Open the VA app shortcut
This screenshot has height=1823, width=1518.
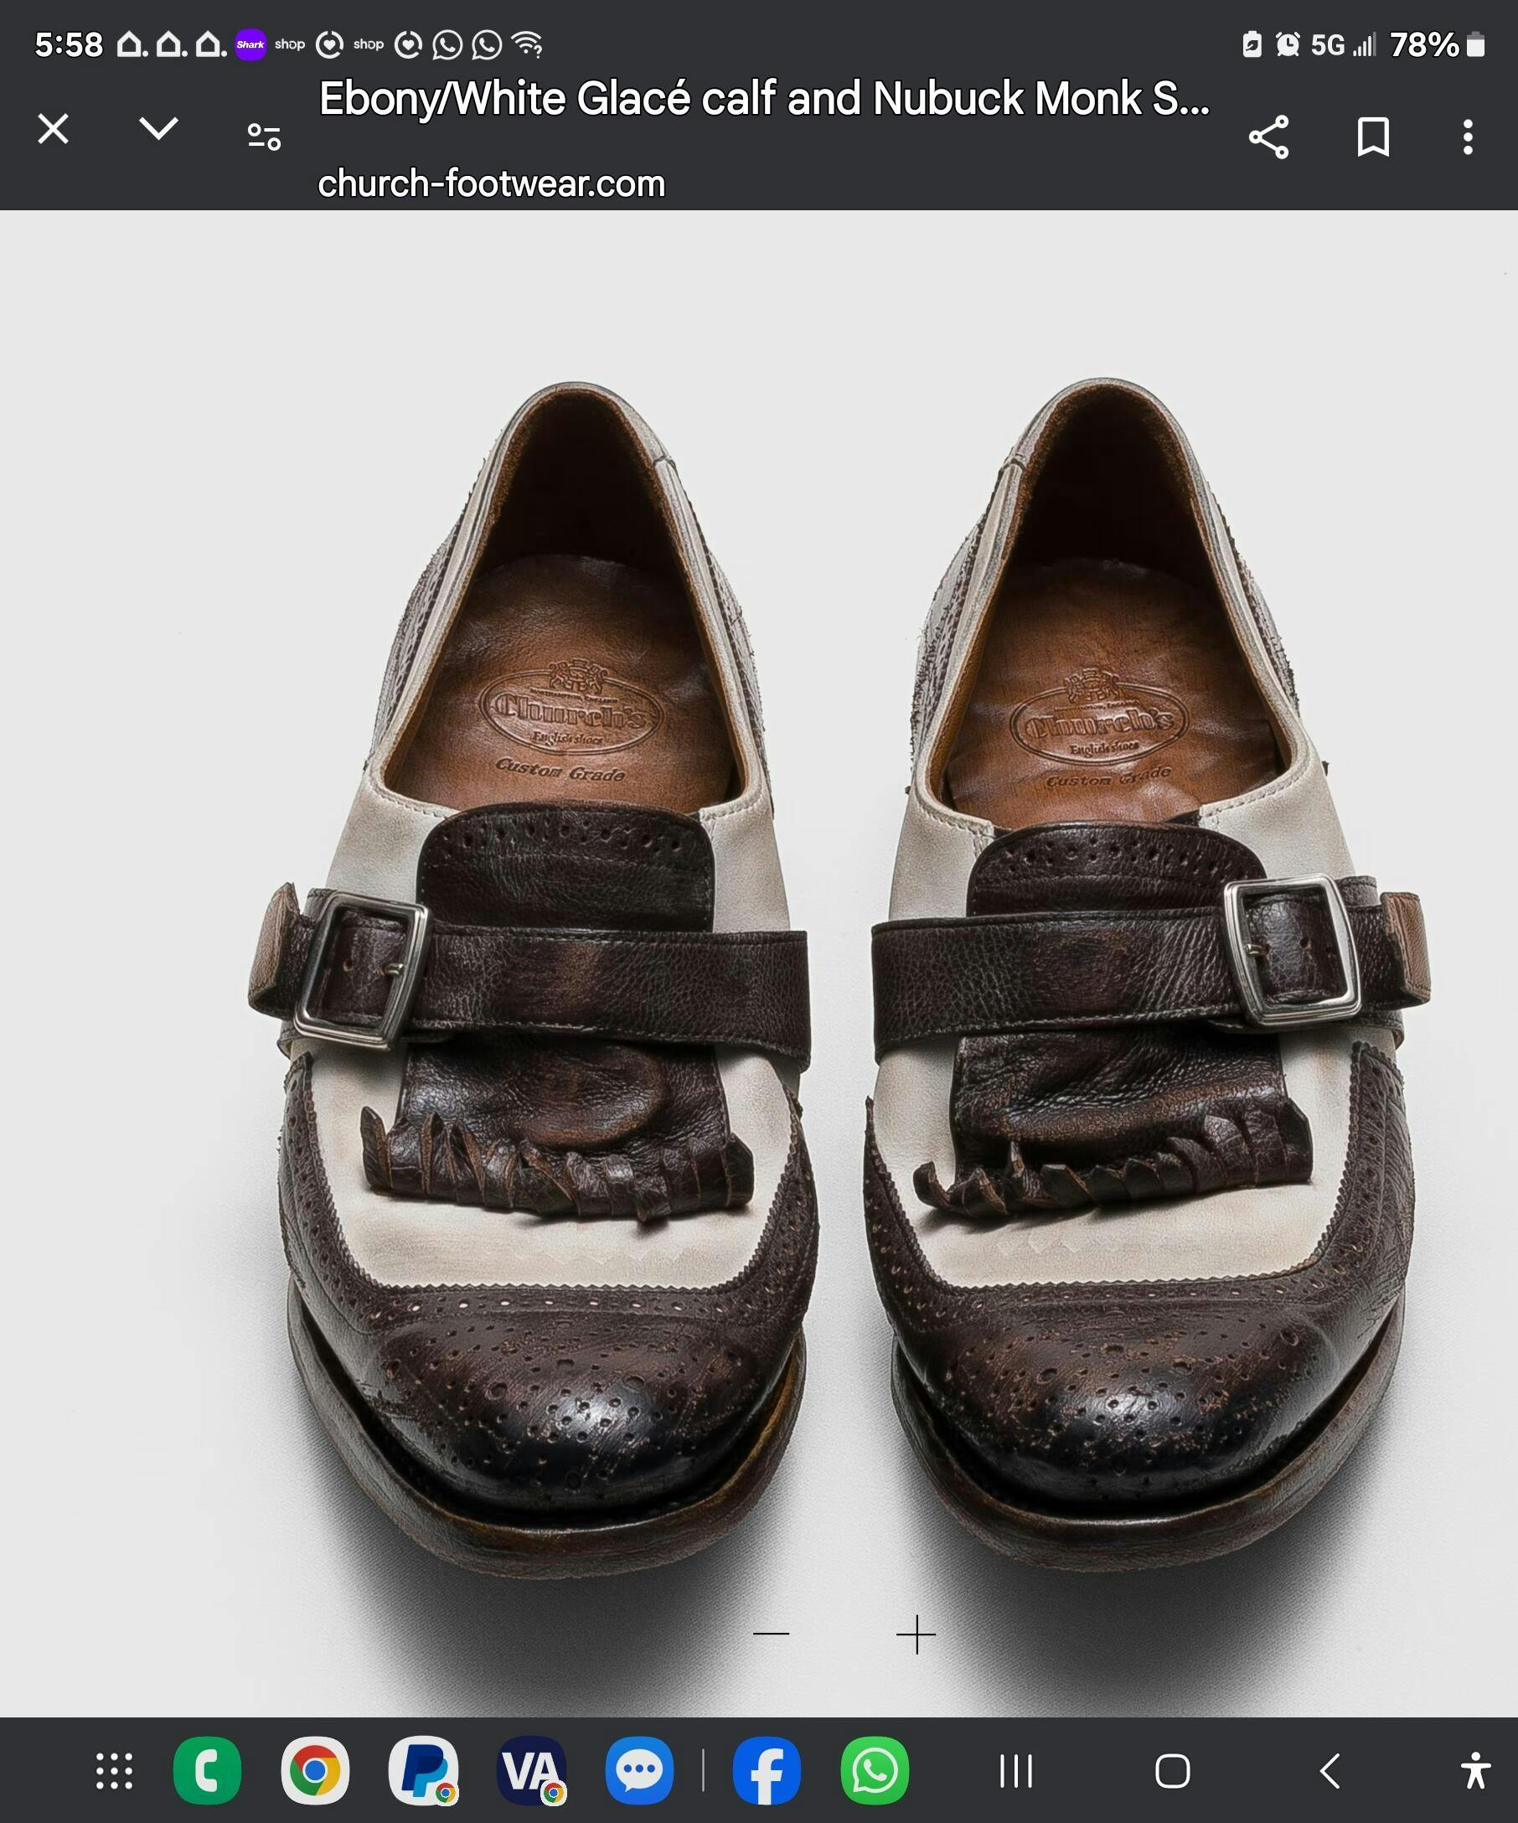point(531,1771)
